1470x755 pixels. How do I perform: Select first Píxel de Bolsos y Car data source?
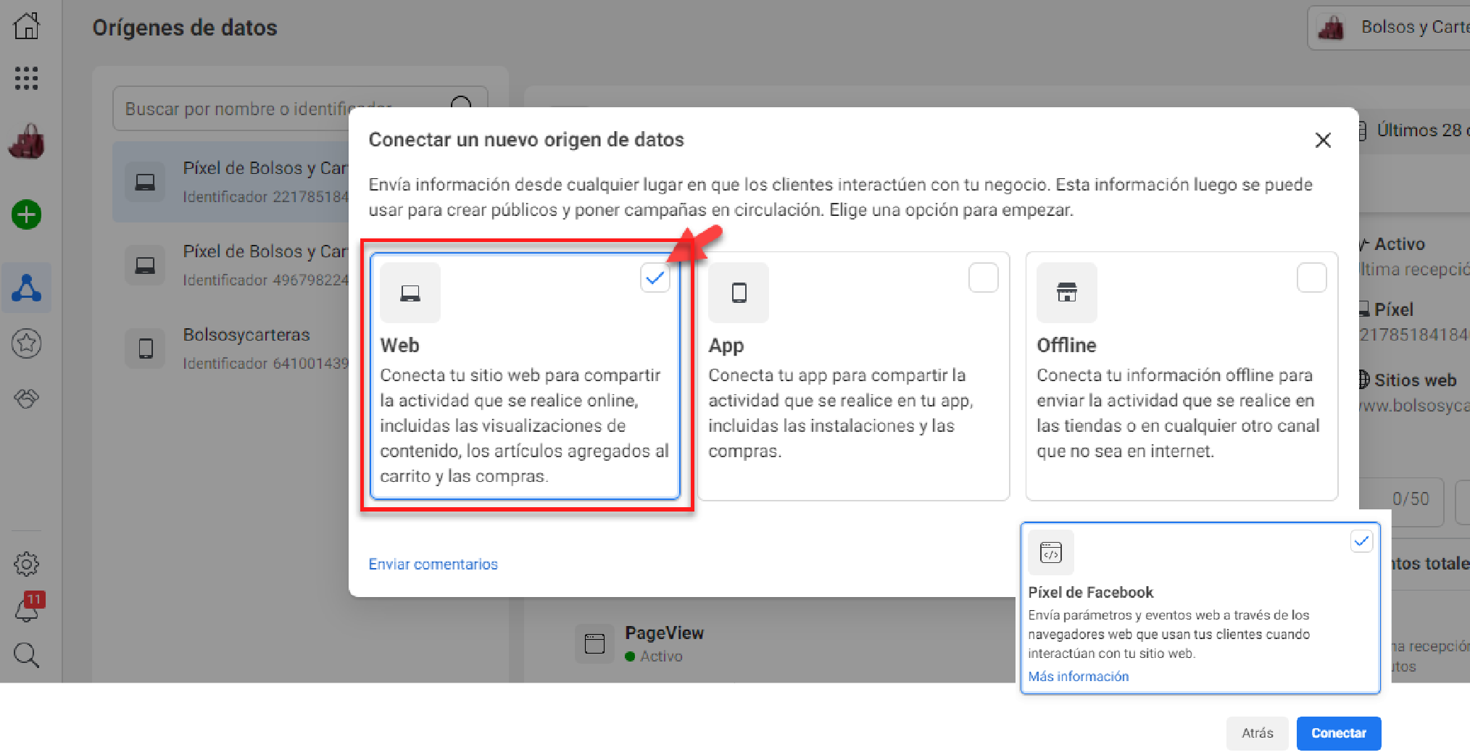pyautogui.click(x=231, y=182)
